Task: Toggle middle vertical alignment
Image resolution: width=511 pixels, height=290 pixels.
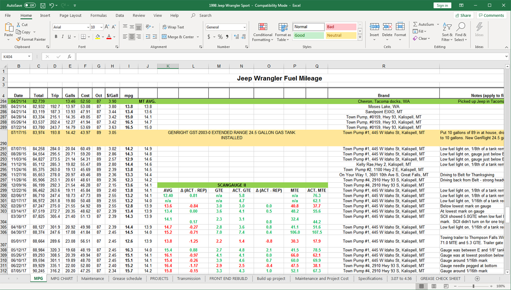Action: [132, 27]
